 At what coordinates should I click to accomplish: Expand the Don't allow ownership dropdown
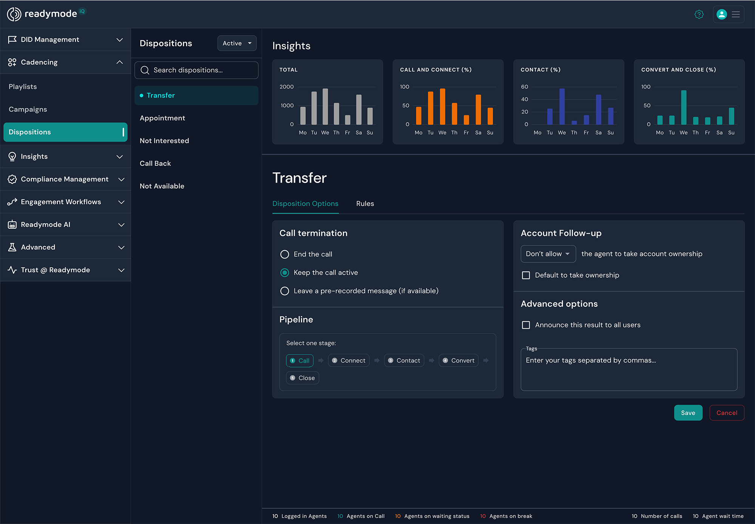[548, 254]
